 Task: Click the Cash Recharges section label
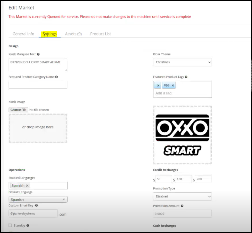pos(164,226)
